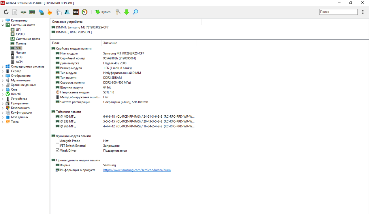Select the @ 333 МГц timings row
Image resolution: width=369 pixels, height=214 pixels.
coord(125,121)
